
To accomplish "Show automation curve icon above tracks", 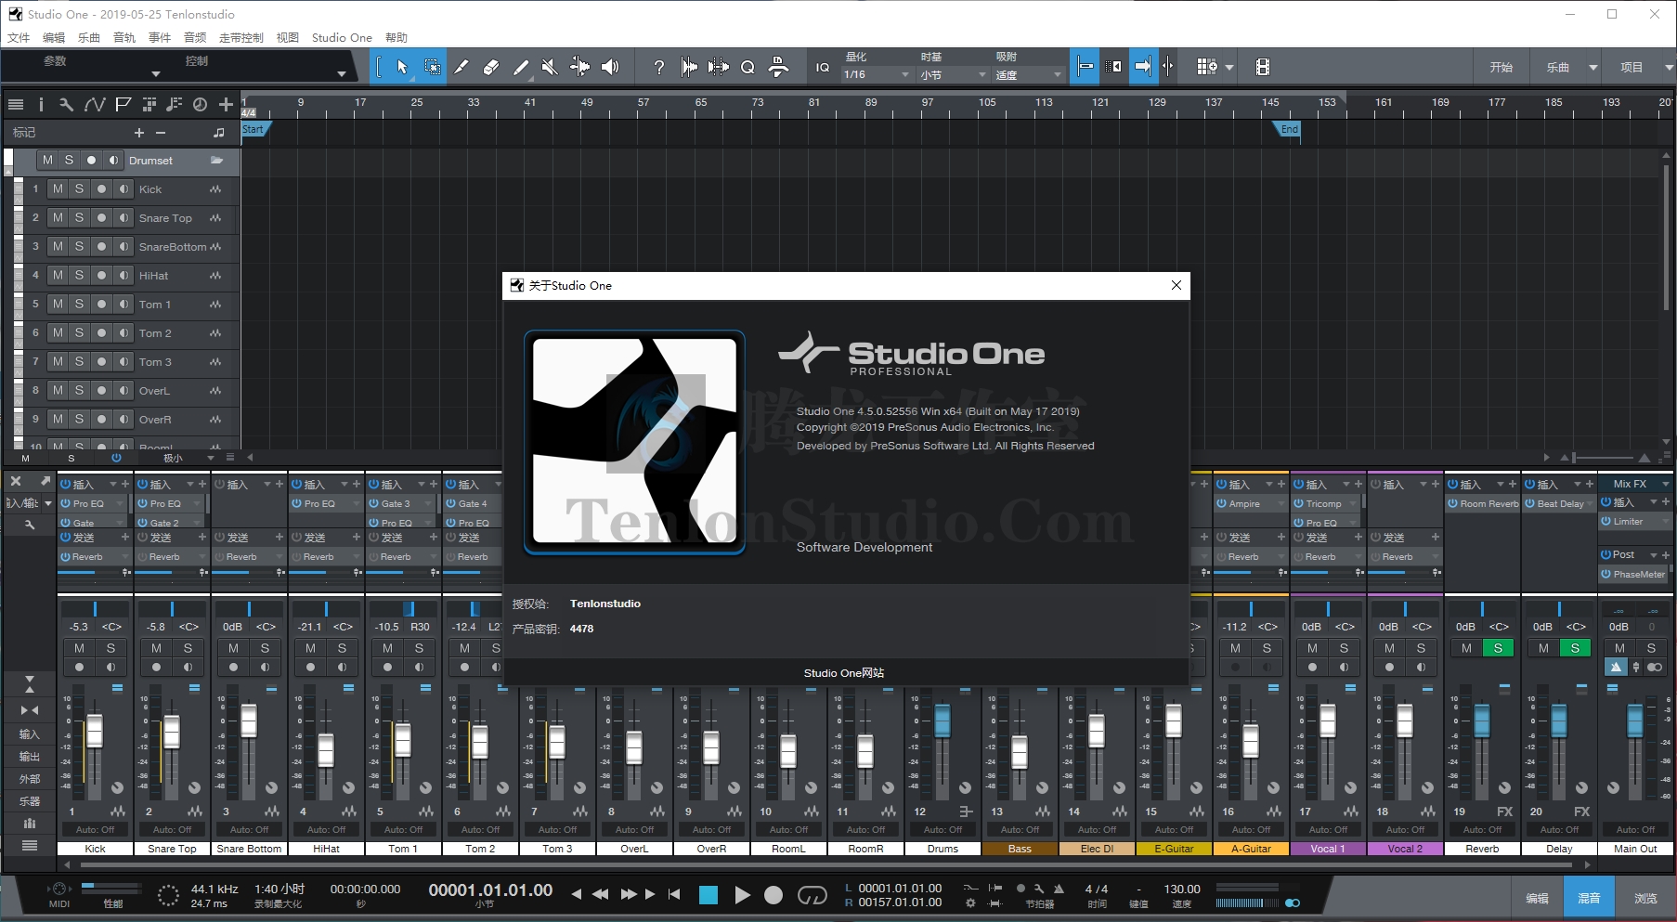I will [95, 105].
